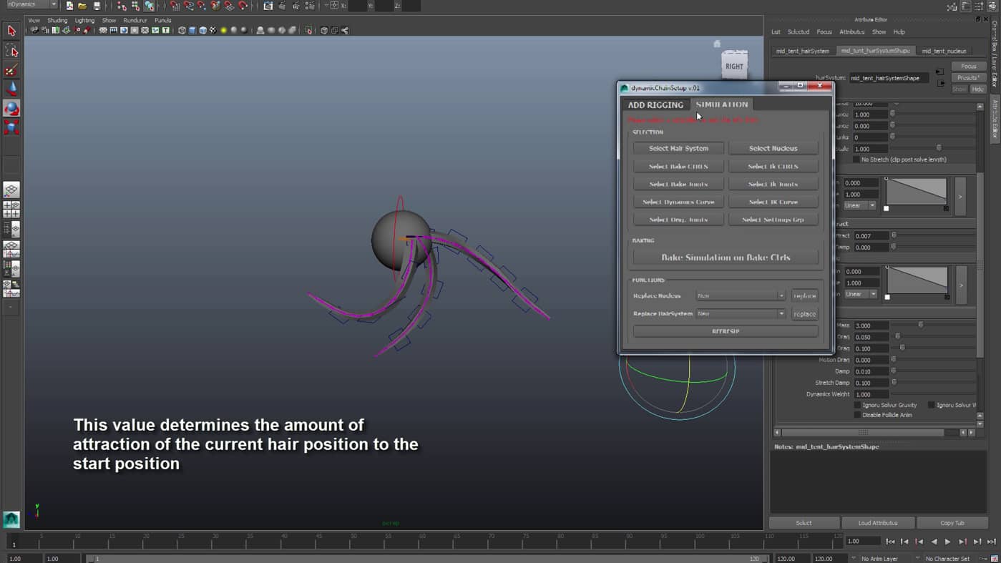Click the single perspective layout icon

[11, 190]
